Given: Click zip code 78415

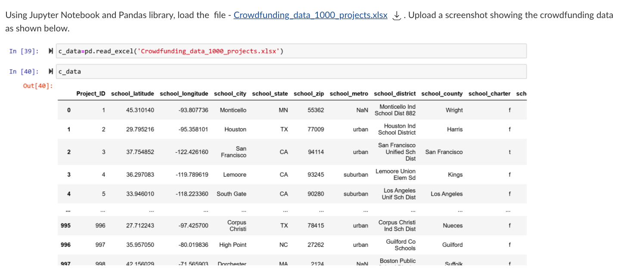Looking at the screenshot, I should 316,226.
